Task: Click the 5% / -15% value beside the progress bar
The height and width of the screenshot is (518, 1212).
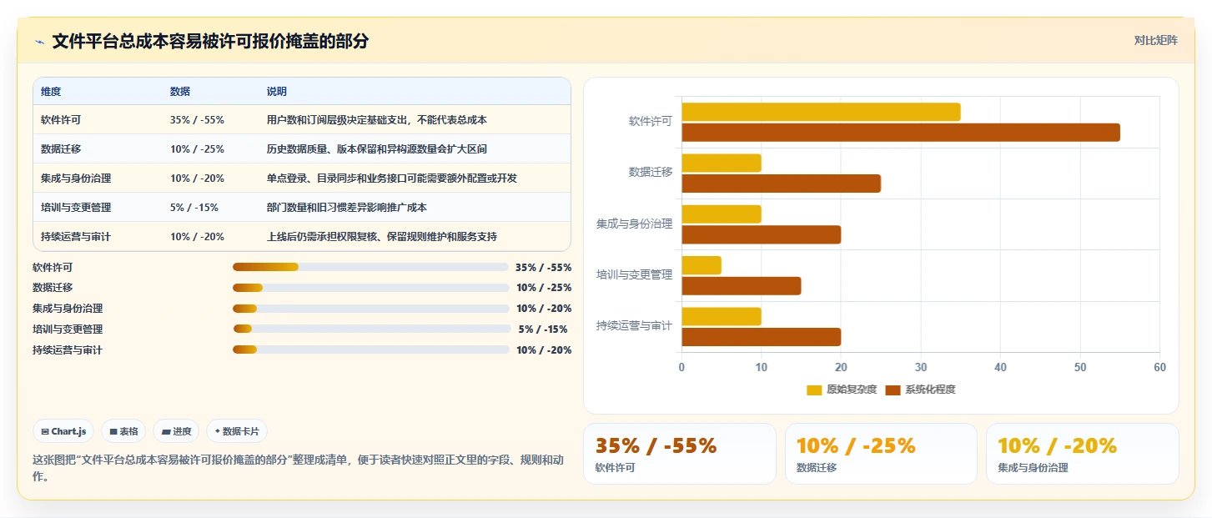Action: click(543, 329)
